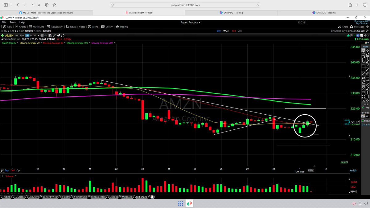Open Paper: Practice account dropdown
Screen dimensions: 370x208
click(190, 22)
